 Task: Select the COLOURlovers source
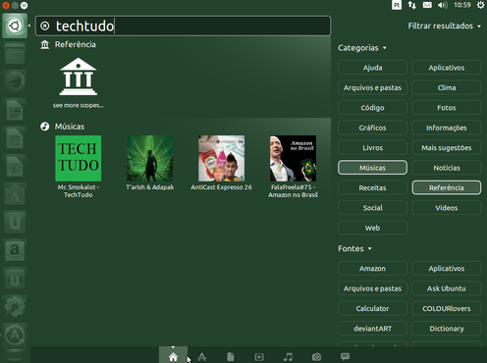click(447, 308)
